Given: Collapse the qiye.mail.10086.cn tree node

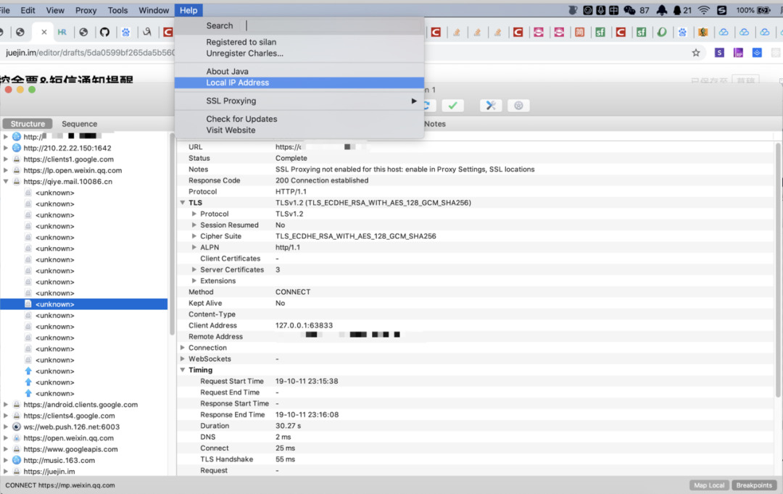Looking at the screenshot, I should pyautogui.click(x=6, y=182).
